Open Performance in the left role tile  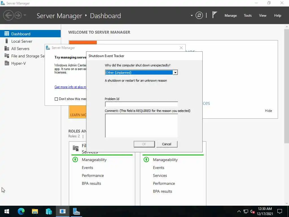(x=93, y=175)
